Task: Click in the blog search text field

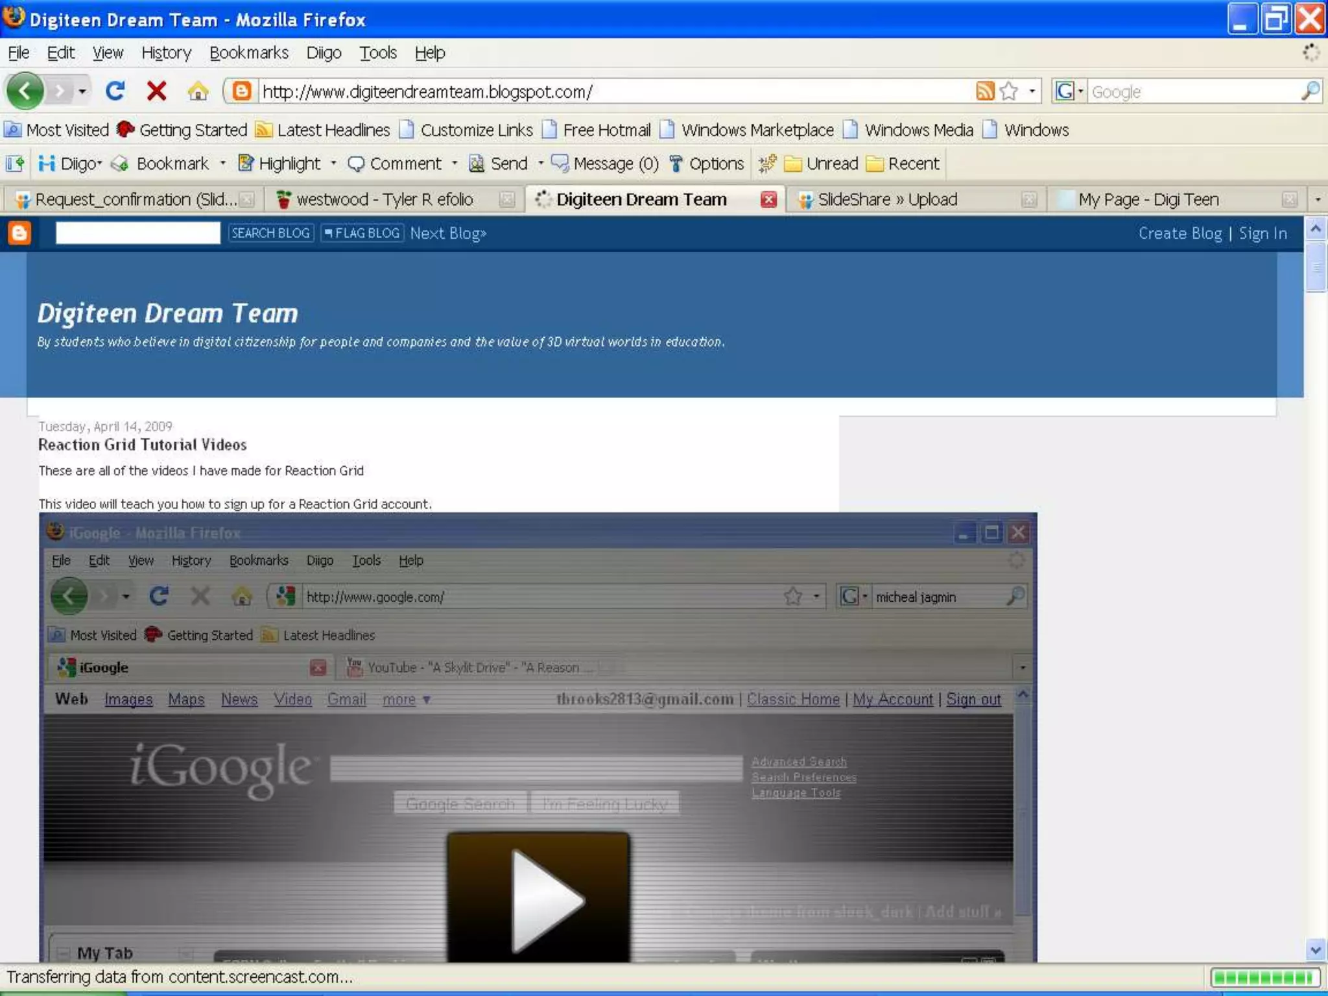Action: [x=137, y=233]
